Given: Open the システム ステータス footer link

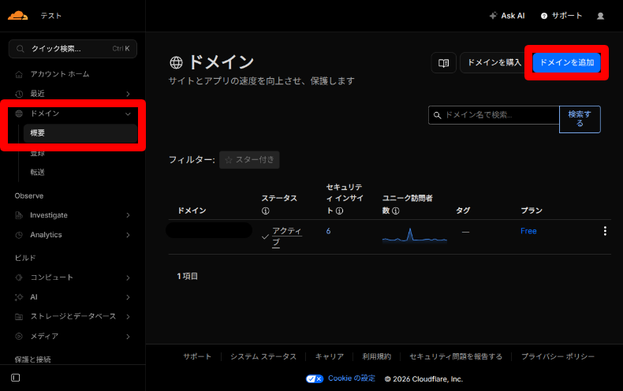Looking at the screenshot, I should pyautogui.click(x=263, y=356).
